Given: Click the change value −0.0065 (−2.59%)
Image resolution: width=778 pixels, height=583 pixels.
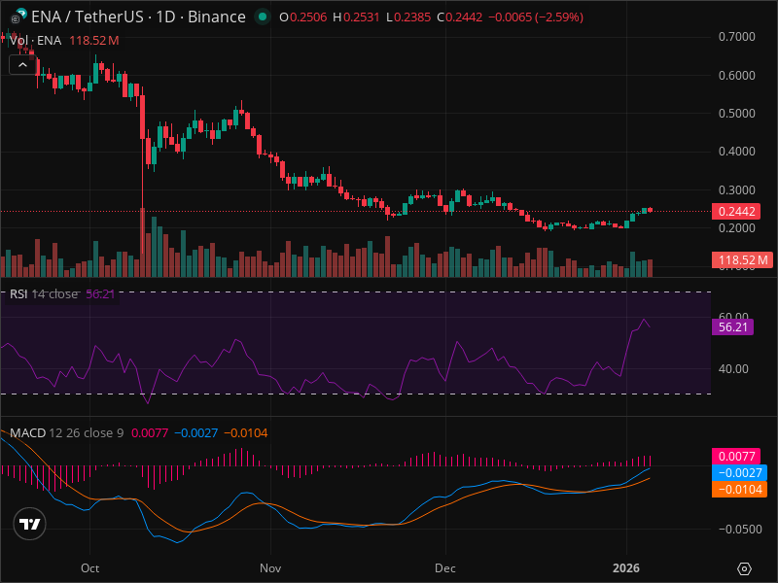Looking at the screenshot, I should click(x=536, y=17).
